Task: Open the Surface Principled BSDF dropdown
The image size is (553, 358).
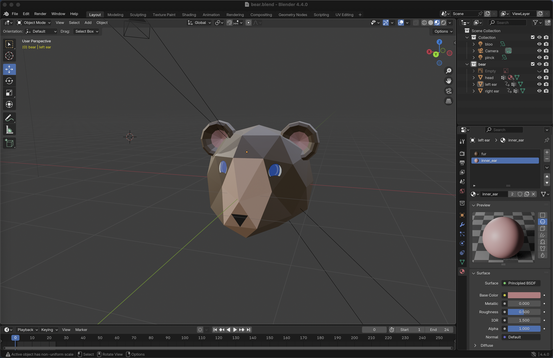Action: [x=521, y=283]
